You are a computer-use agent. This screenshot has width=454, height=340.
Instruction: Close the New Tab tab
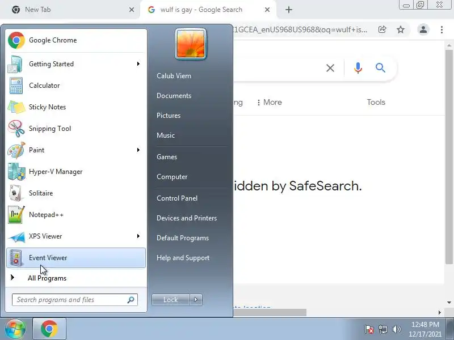[x=132, y=10]
